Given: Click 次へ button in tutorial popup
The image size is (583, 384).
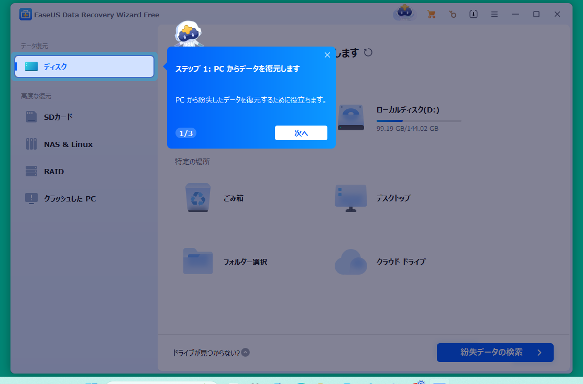Looking at the screenshot, I should click(x=301, y=133).
